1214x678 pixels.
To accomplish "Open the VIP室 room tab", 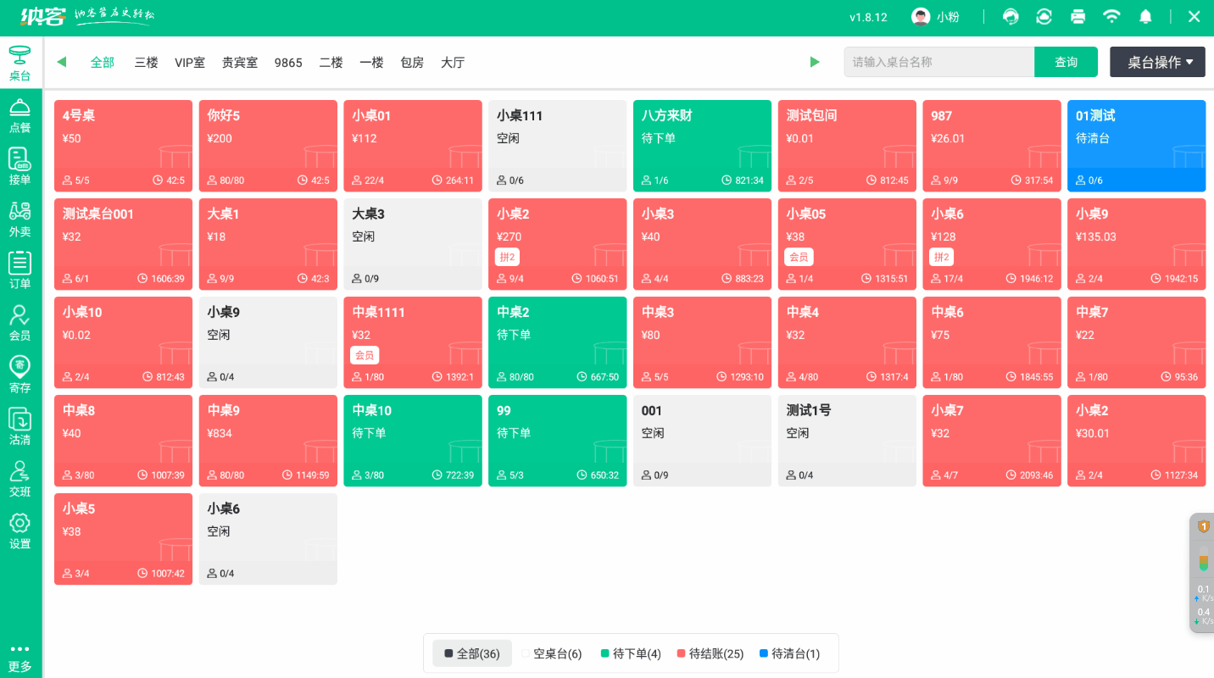I will point(190,62).
